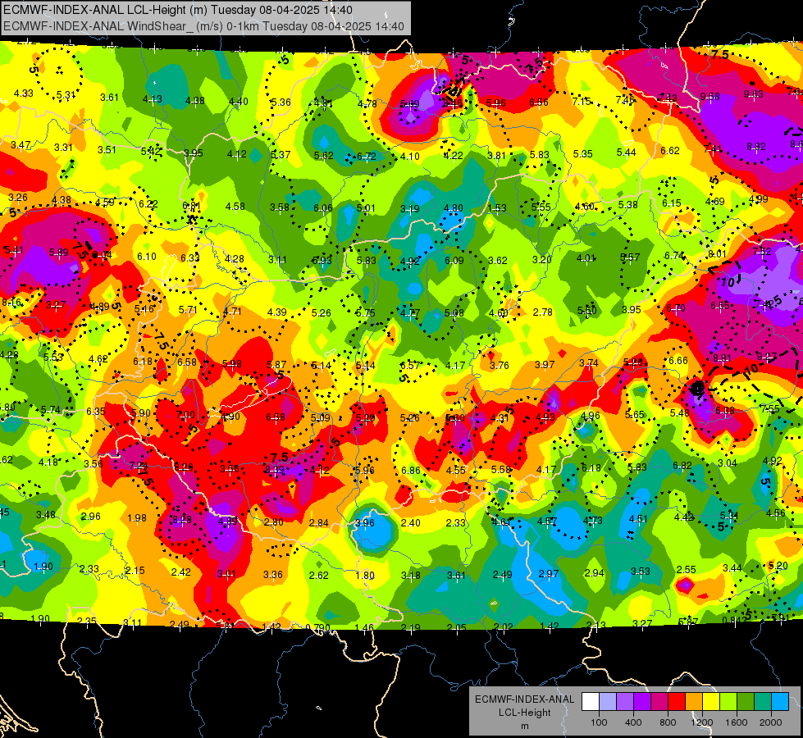Image resolution: width=803 pixels, height=738 pixels.
Task: Click the wind shear value '5.36'
Action: (x=281, y=102)
